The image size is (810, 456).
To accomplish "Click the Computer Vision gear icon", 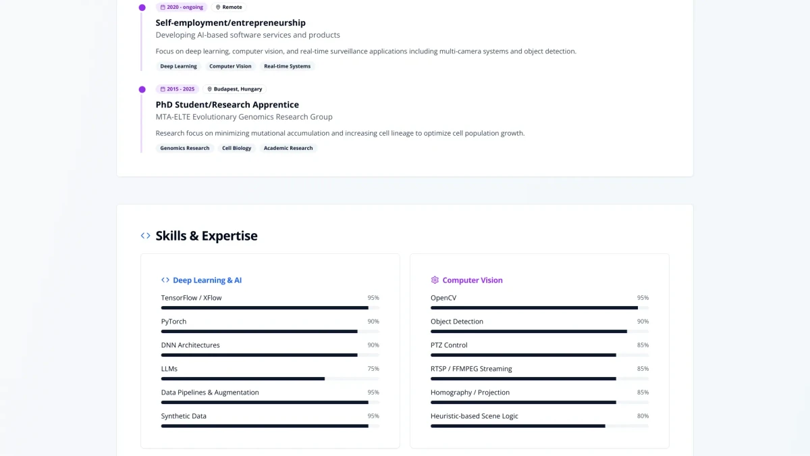I will [x=435, y=280].
